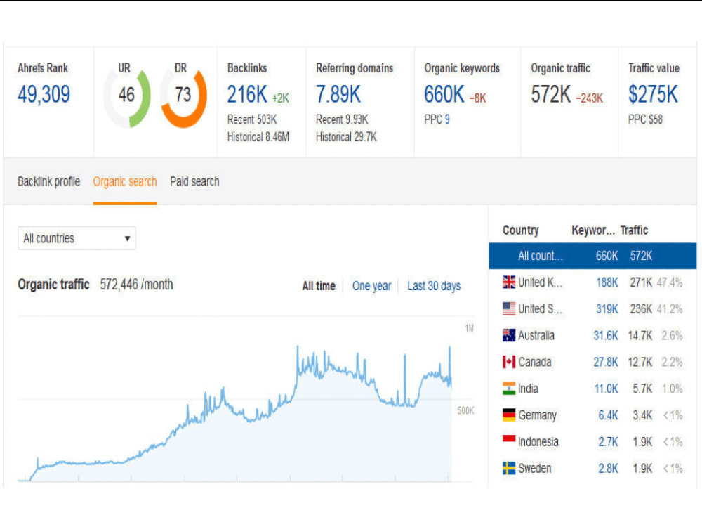Open United Kingdom 188K keywords value
This screenshot has height=527, width=702.
(x=607, y=282)
